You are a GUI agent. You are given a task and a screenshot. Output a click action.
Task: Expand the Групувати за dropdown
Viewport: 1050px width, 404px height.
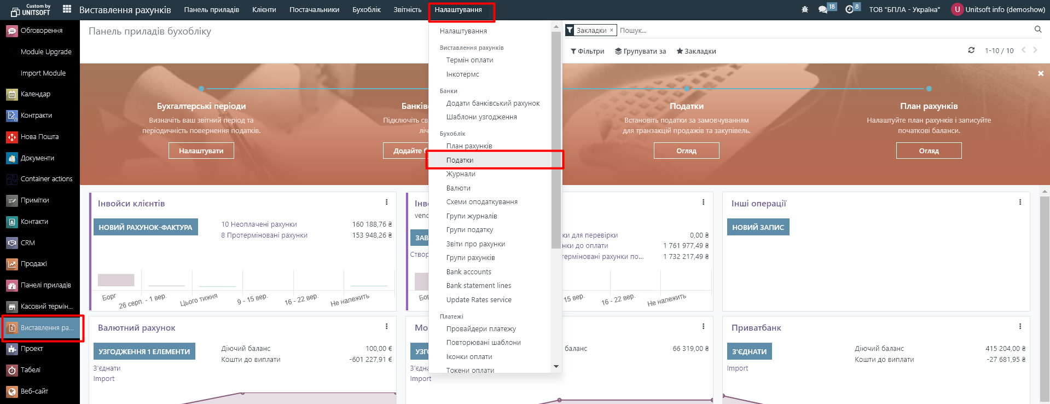pos(640,51)
